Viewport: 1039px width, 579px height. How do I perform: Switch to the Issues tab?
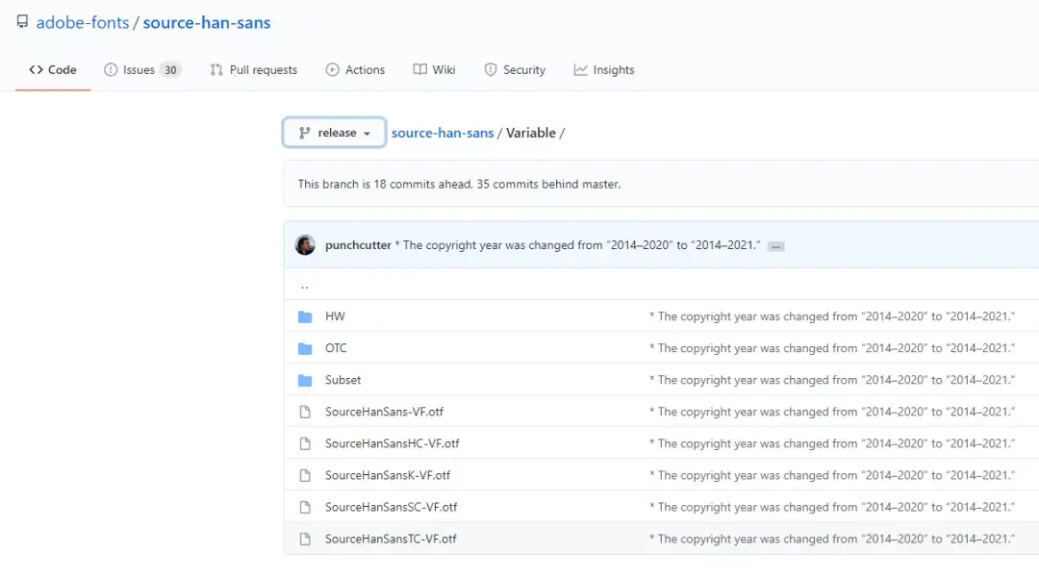(142, 70)
